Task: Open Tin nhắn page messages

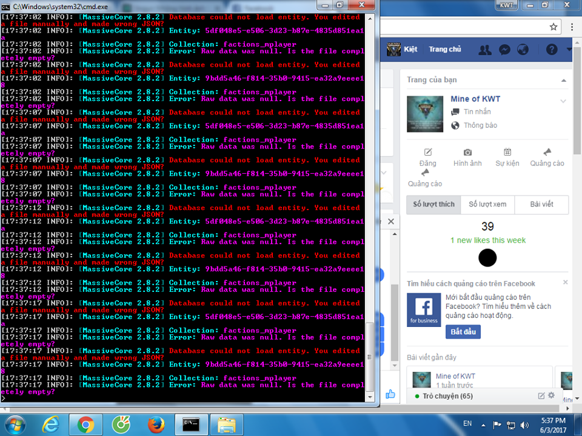Action: click(477, 111)
